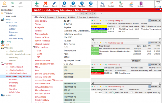Edit record with Opravit pencil icon
The width and height of the screenshot is (162, 103).
click(x=54, y=3)
